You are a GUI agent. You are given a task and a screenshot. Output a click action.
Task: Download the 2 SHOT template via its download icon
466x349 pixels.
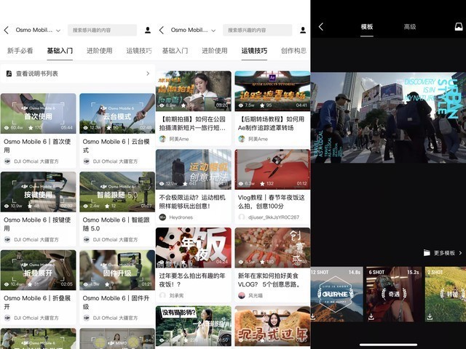coord(430,317)
